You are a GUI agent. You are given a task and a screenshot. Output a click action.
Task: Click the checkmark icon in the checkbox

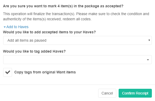pos(8,72)
